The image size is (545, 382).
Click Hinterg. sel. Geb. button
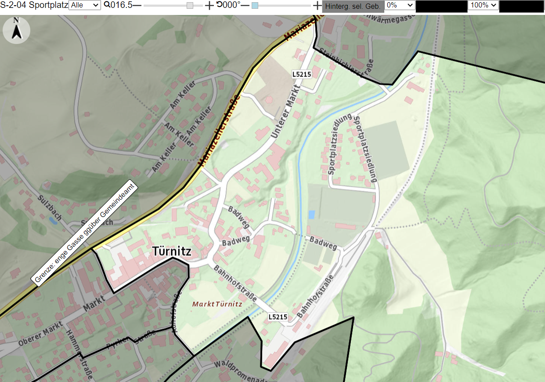click(x=353, y=6)
